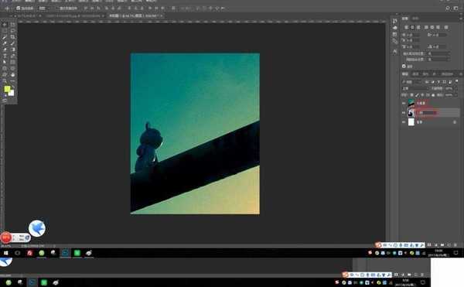The height and width of the screenshot is (287, 464).
Task: Select the Hand tool
Action: [12, 74]
